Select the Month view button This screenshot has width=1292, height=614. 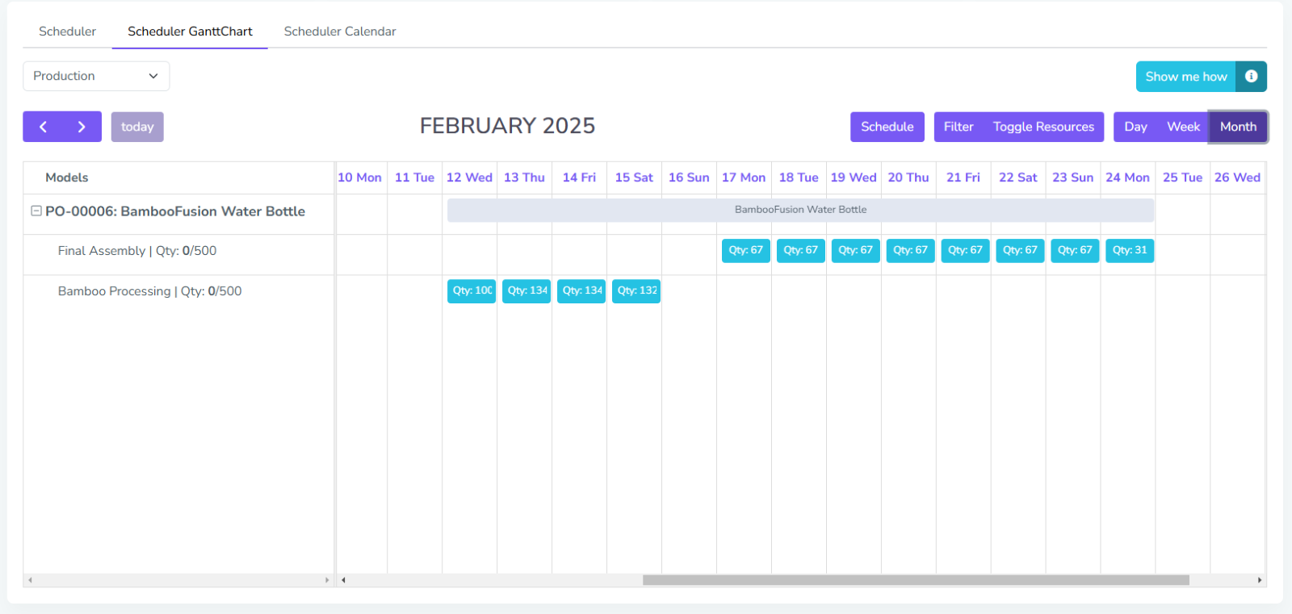click(1238, 127)
